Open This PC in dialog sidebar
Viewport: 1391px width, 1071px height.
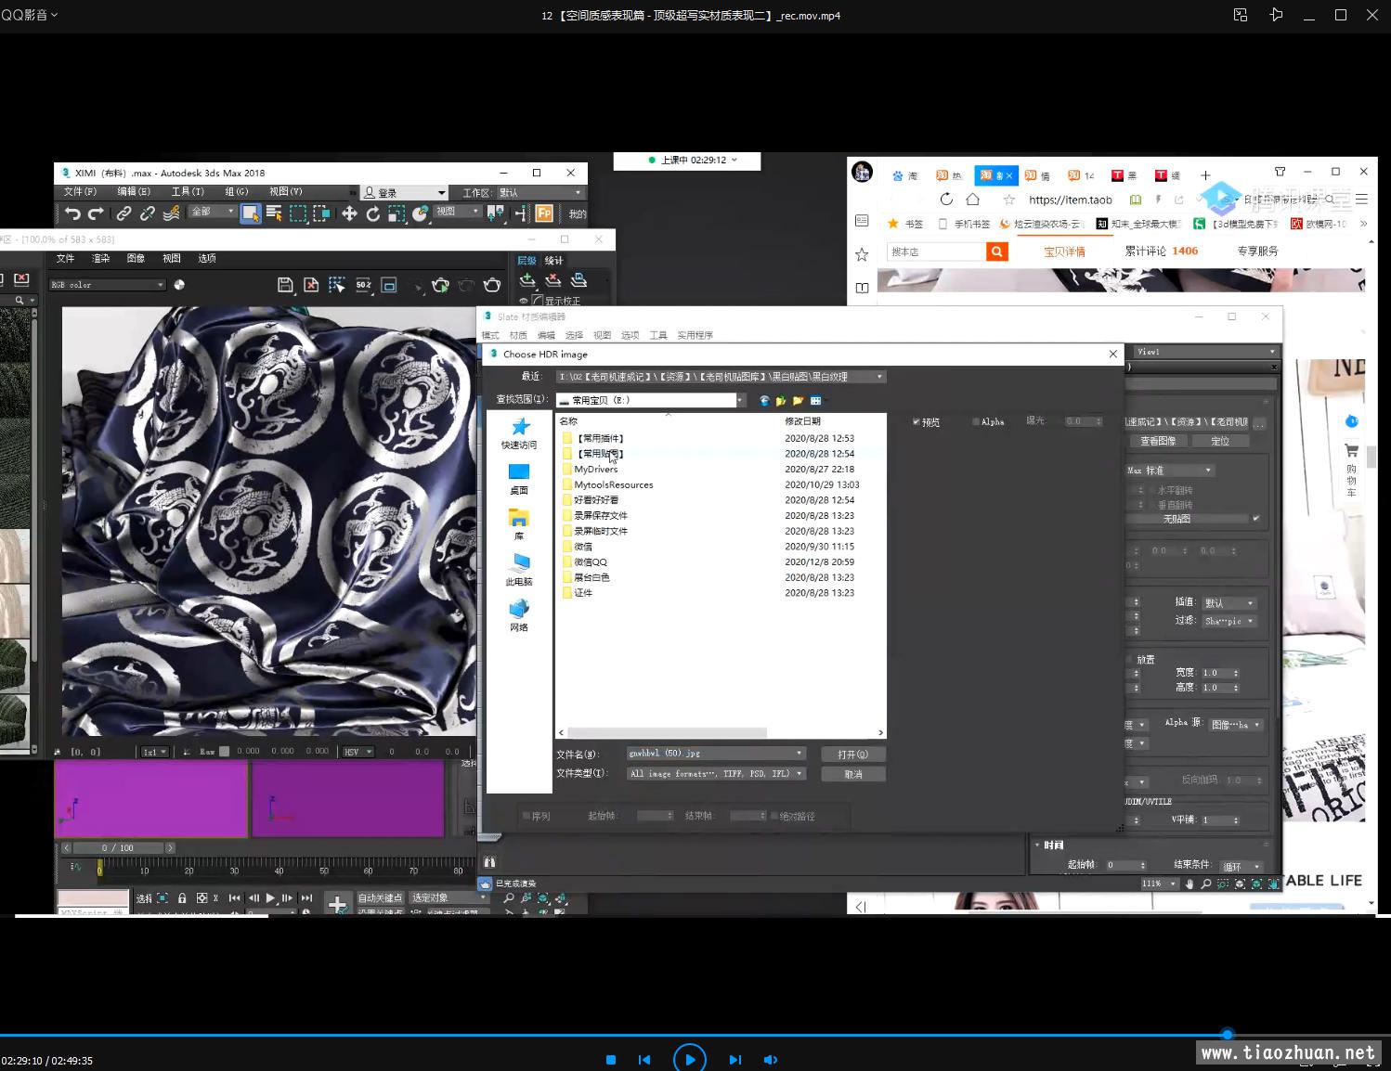coord(519,570)
